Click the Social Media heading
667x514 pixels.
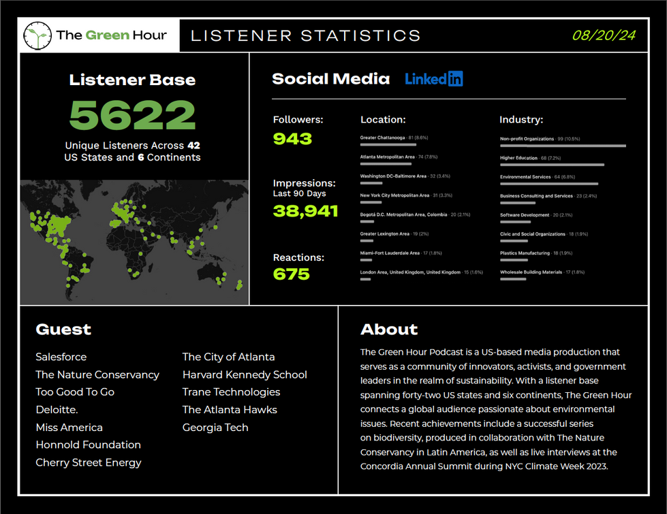pos(330,79)
